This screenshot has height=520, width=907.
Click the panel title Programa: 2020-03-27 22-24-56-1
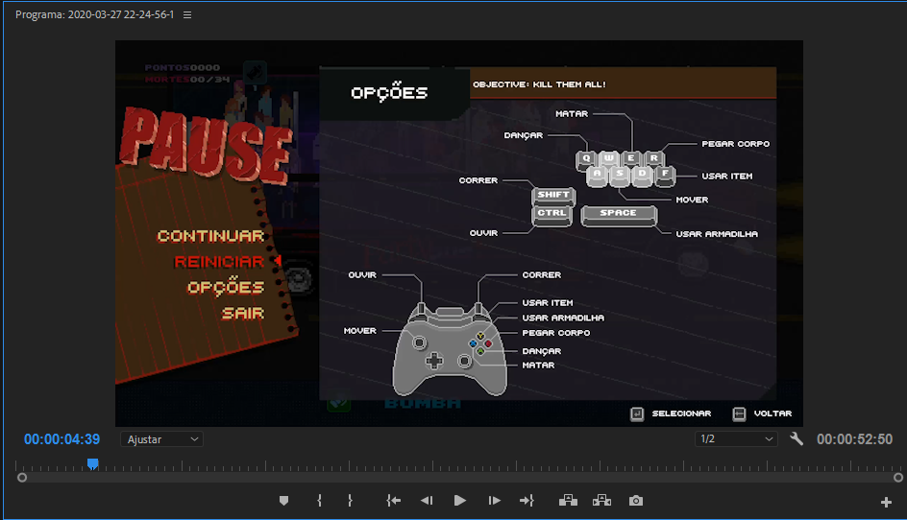tap(95, 15)
